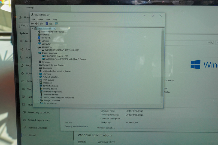This screenshot has width=218, height=145.
Task: Expand the Network adapters tree node
Action: pos(38,77)
